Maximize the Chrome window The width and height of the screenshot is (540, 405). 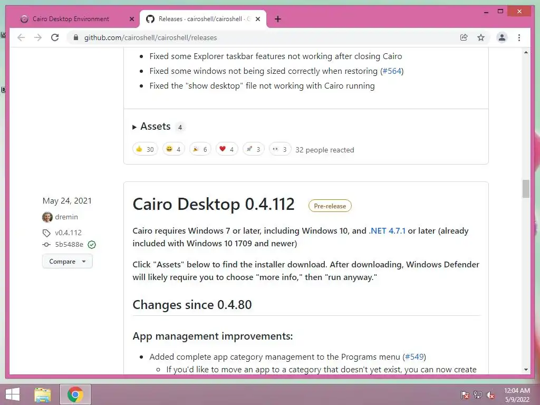[500, 12]
